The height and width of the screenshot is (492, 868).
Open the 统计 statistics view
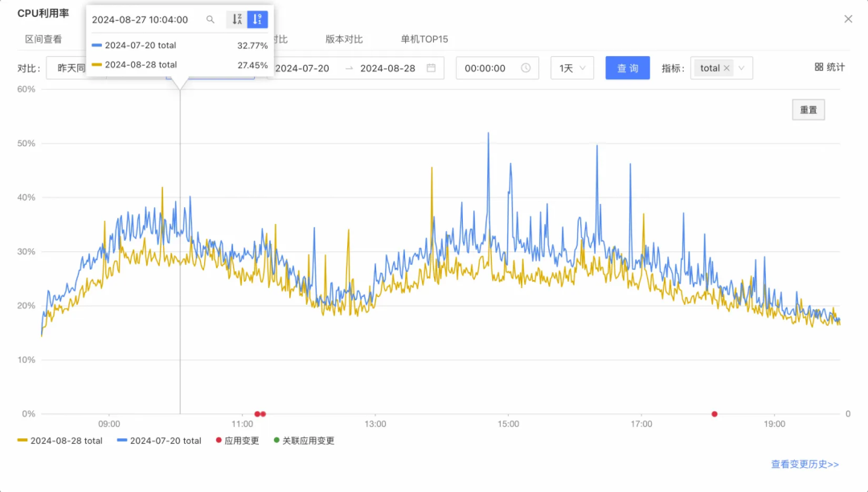[x=829, y=67]
